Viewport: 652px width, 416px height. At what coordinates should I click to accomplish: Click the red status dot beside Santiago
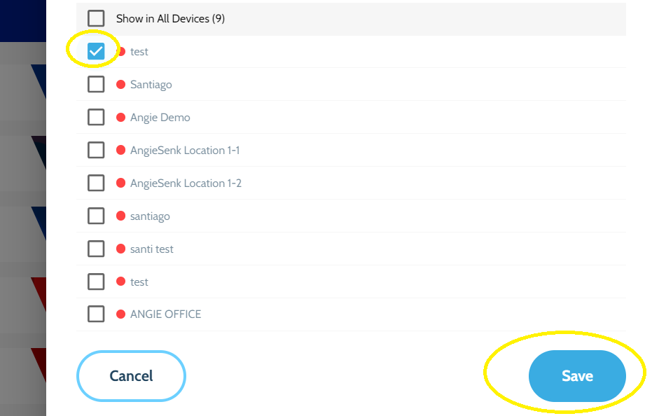[x=121, y=85]
